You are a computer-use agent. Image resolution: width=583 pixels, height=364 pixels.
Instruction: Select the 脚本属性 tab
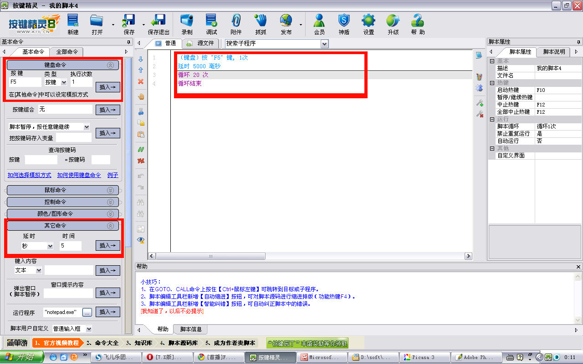click(519, 52)
